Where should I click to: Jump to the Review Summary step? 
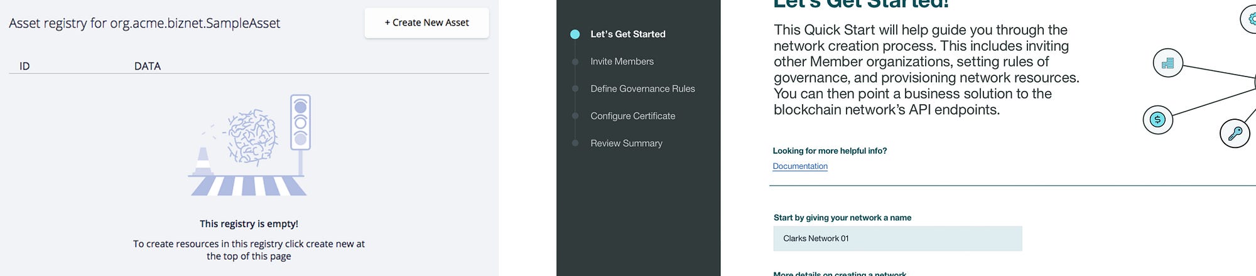(x=626, y=143)
